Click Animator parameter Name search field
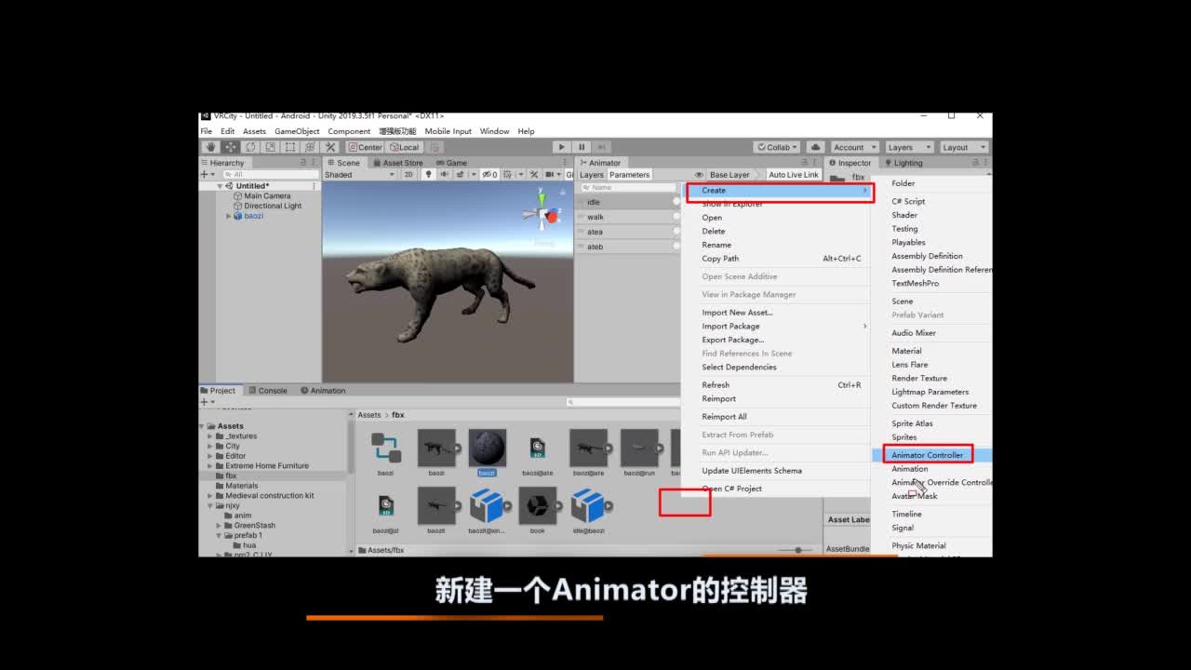The image size is (1191, 670). (x=628, y=188)
